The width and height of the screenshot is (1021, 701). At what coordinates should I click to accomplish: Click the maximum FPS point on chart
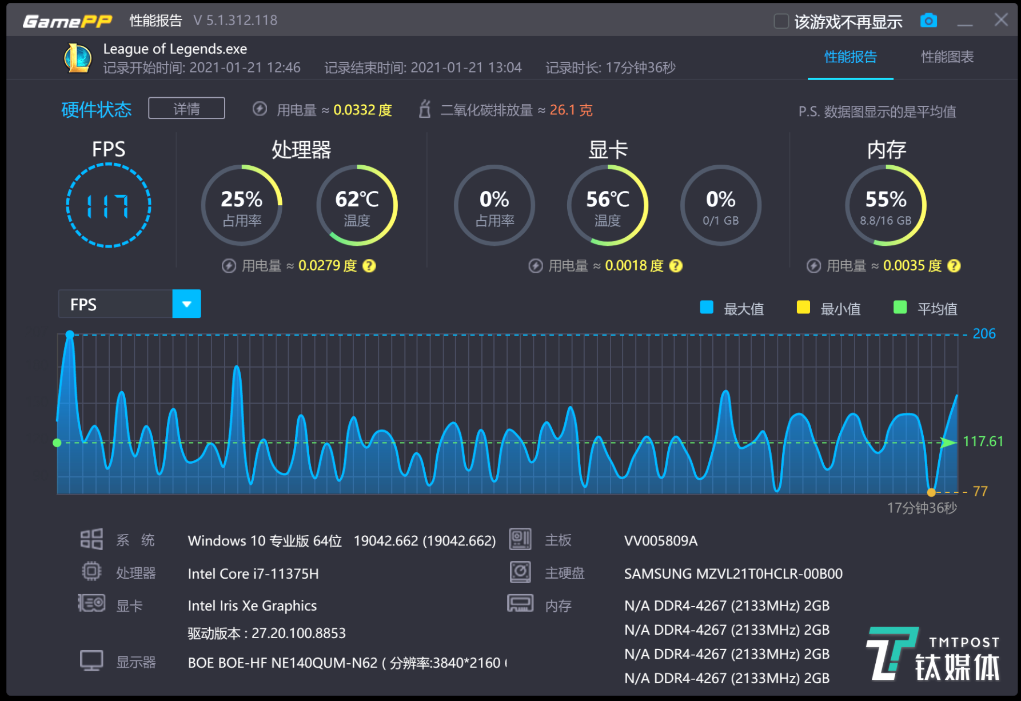tap(70, 334)
